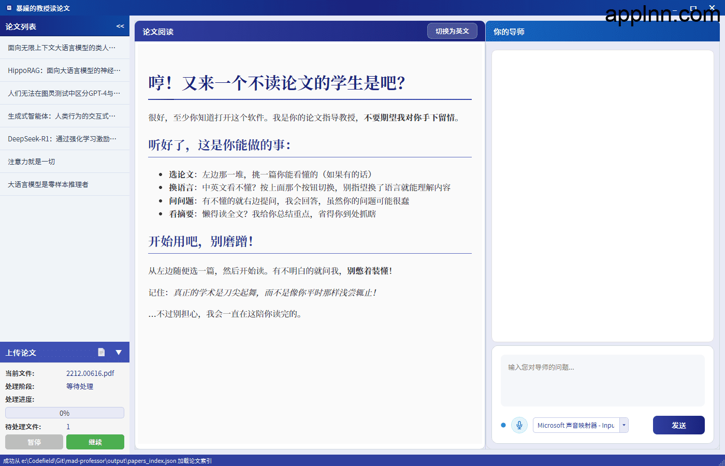This screenshot has width=725, height=466.
Task: Click the microphone voice input icon
Action: [519, 425]
